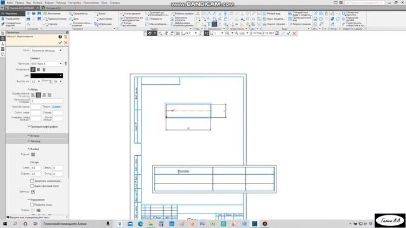Select the Автолиния tool
406x228 pixels.
point(52,13)
